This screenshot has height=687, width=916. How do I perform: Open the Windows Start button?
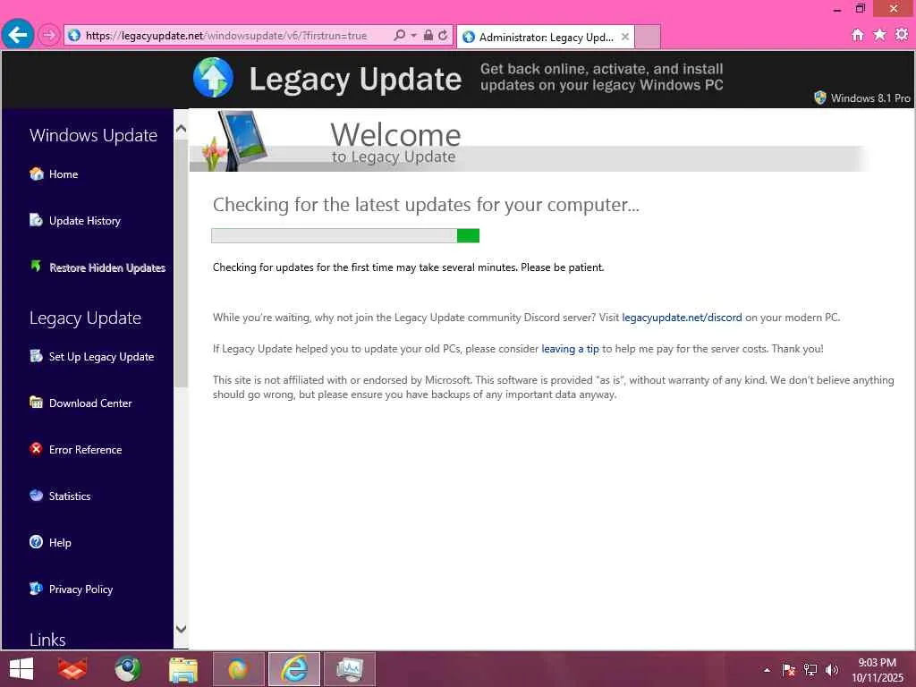tap(21, 669)
